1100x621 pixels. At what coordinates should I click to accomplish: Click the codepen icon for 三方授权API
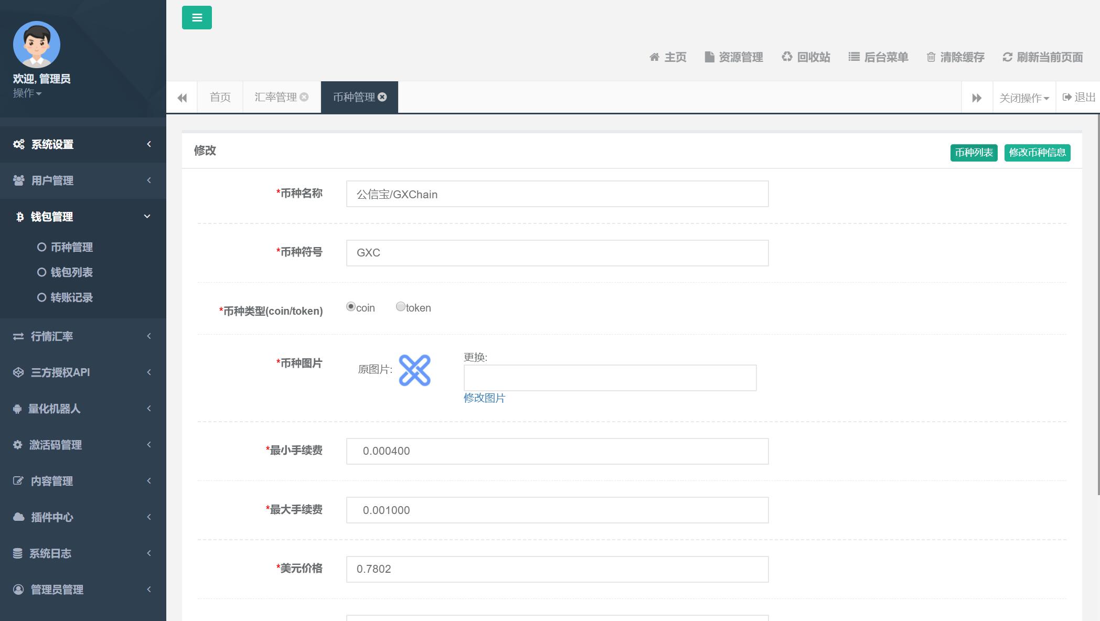pos(18,372)
